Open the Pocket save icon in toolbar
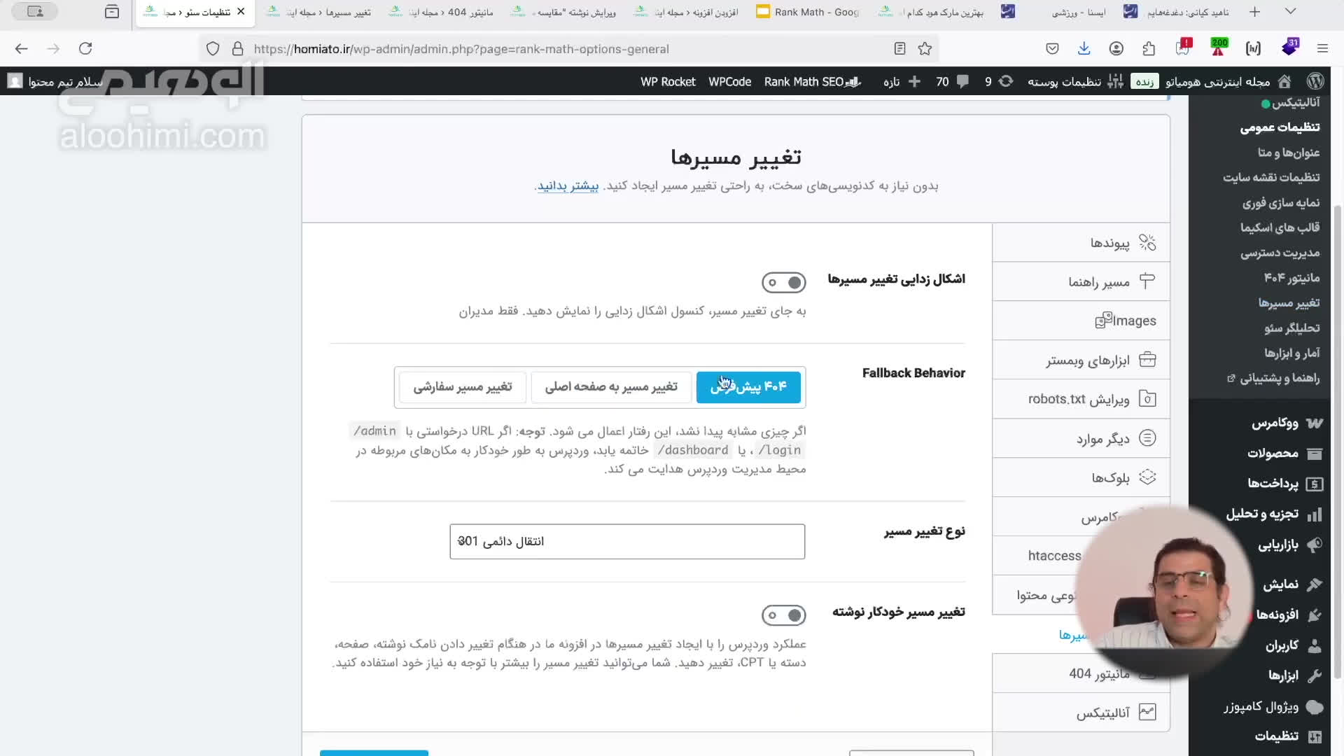Viewport: 1344px width, 756px height. (1052, 49)
